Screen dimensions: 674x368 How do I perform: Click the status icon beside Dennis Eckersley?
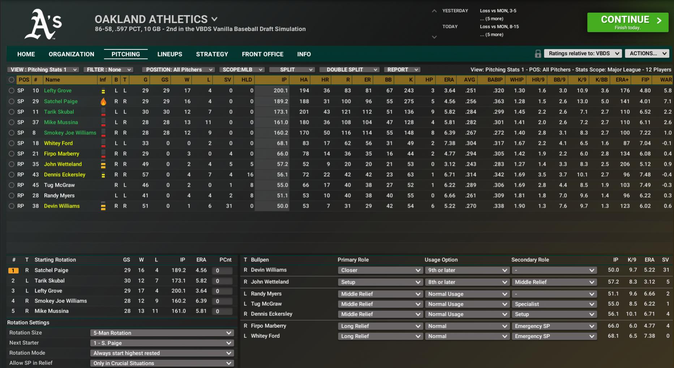[x=104, y=174]
